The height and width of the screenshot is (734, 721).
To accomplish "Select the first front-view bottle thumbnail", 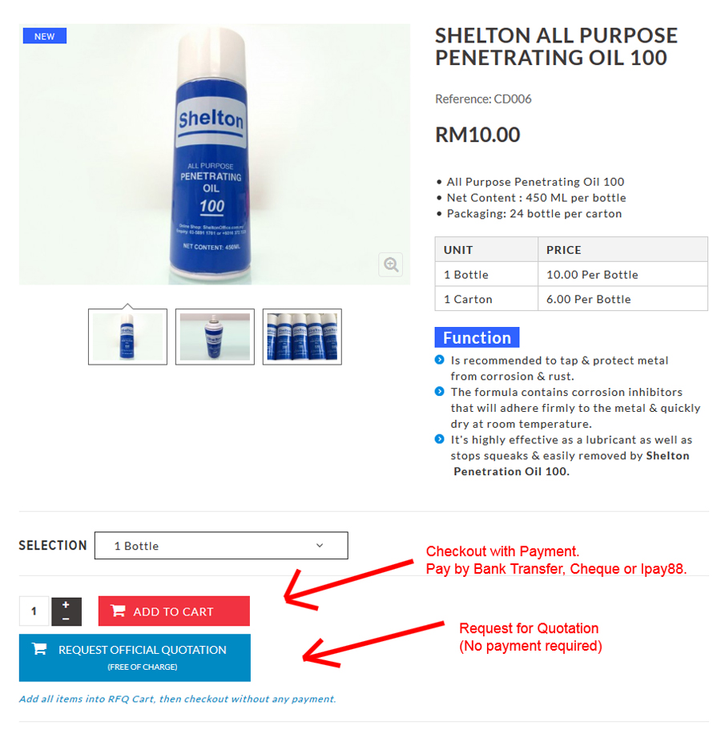I will pyautogui.click(x=127, y=337).
